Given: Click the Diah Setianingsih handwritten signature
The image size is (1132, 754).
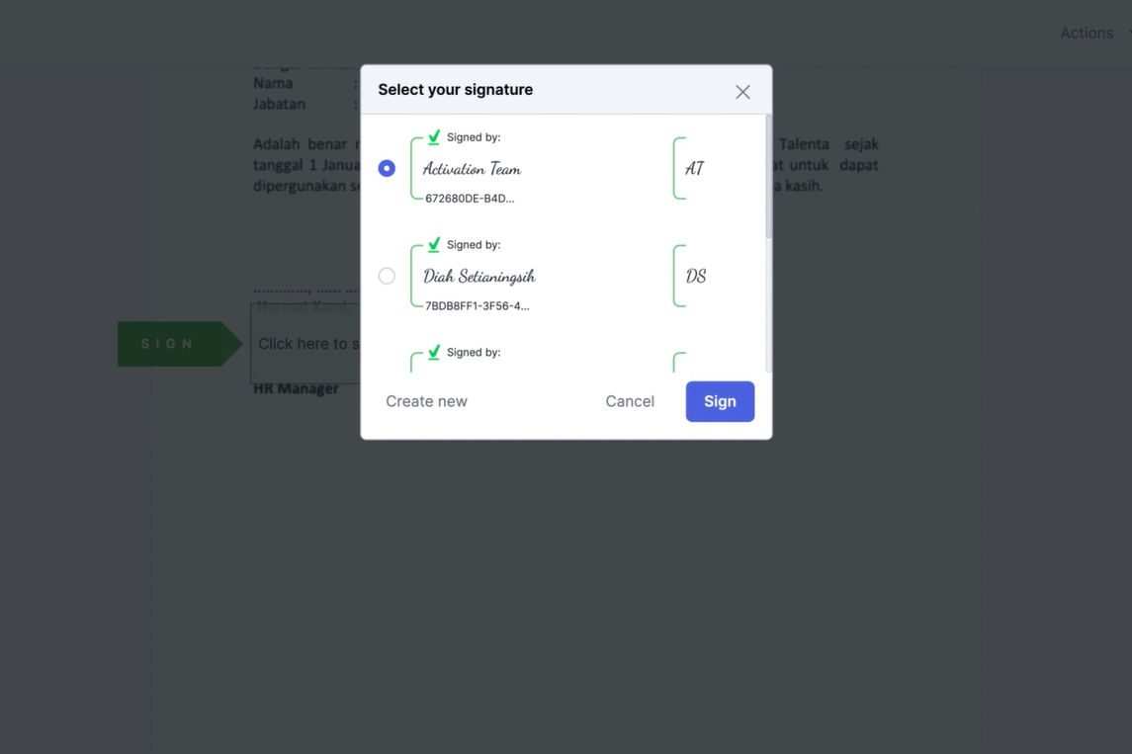Looking at the screenshot, I should coord(479,277).
